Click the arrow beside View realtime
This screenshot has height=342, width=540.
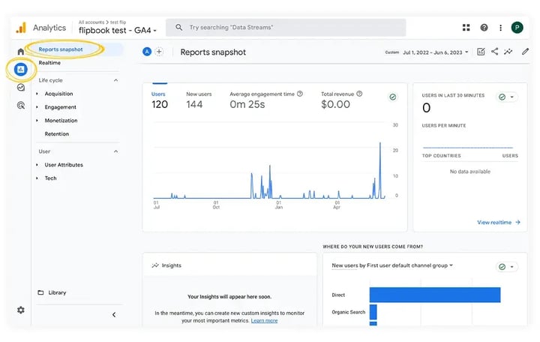pyautogui.click(x=517, y=223)
